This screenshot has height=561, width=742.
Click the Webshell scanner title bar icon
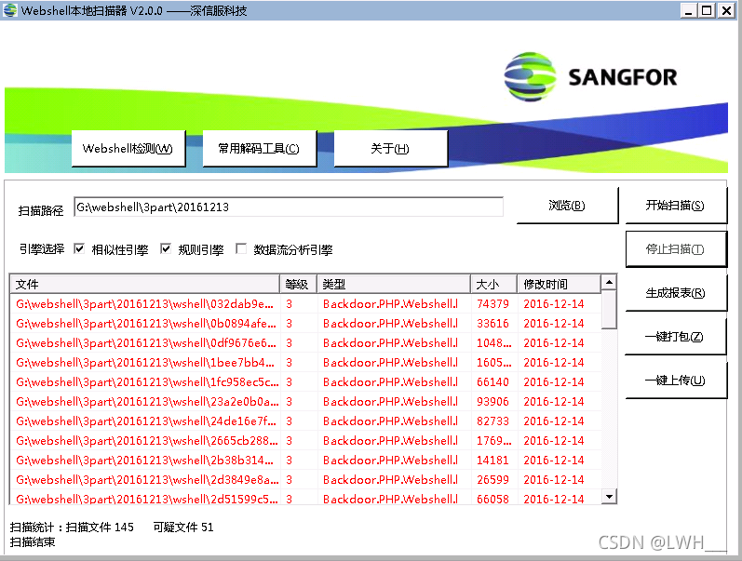[10, 10]
